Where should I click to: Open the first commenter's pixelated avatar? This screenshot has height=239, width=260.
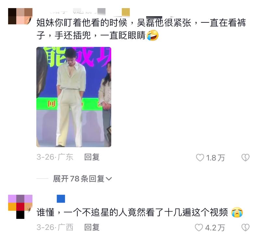tap(20, 16)
